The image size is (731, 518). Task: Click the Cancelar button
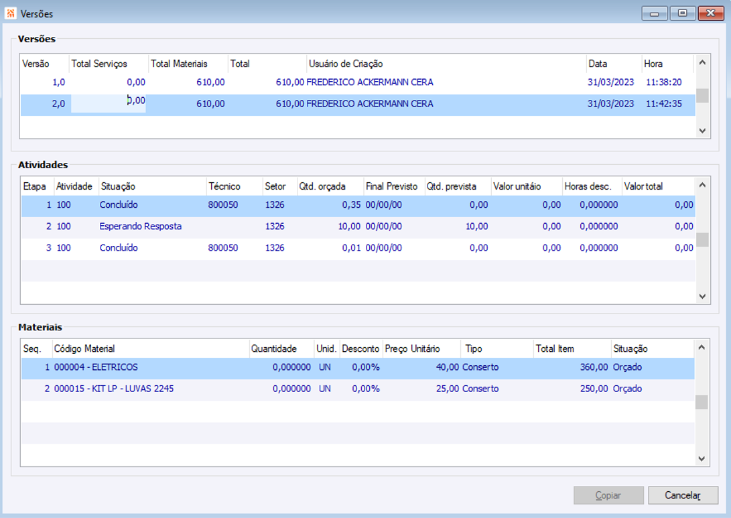(682, 495)
